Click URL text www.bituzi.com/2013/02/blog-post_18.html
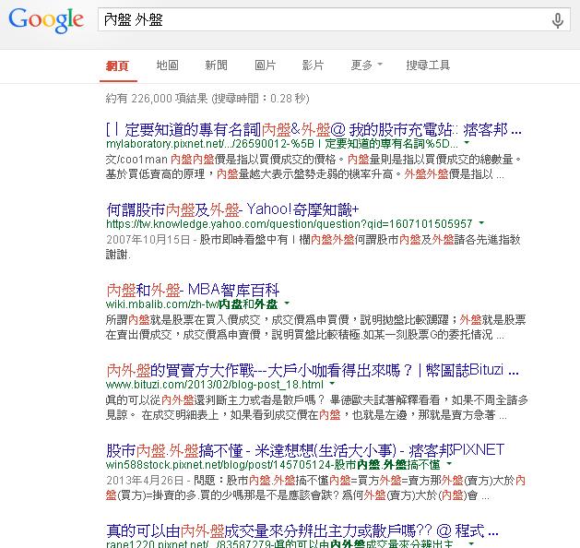 click(215, 385)
